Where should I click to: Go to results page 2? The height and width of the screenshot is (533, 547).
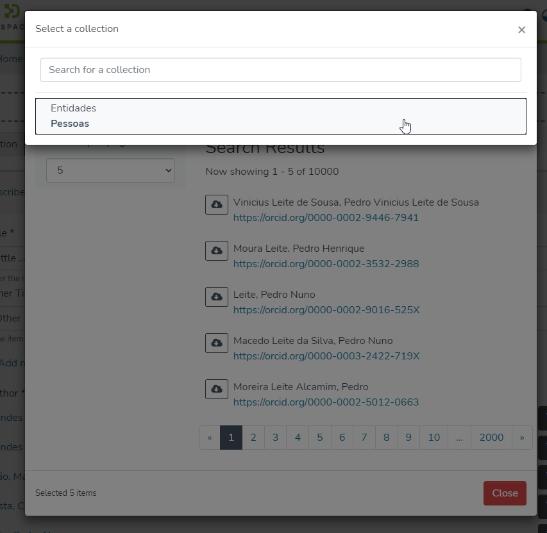pos(253,438)
